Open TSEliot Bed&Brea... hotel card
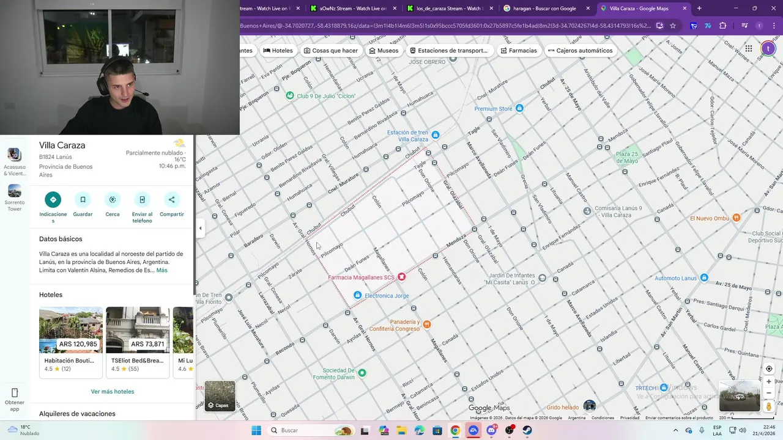 point(138,342)
